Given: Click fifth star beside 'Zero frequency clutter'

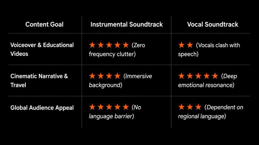Looking at the screenshot, I should 126,45.
